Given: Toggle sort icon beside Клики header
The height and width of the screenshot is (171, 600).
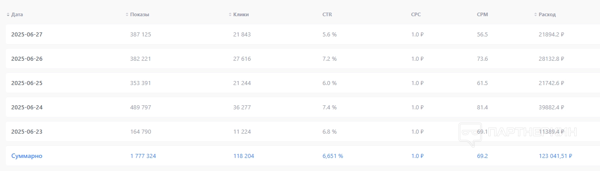Looking at the screenshot, I should [x=230, y=14].
